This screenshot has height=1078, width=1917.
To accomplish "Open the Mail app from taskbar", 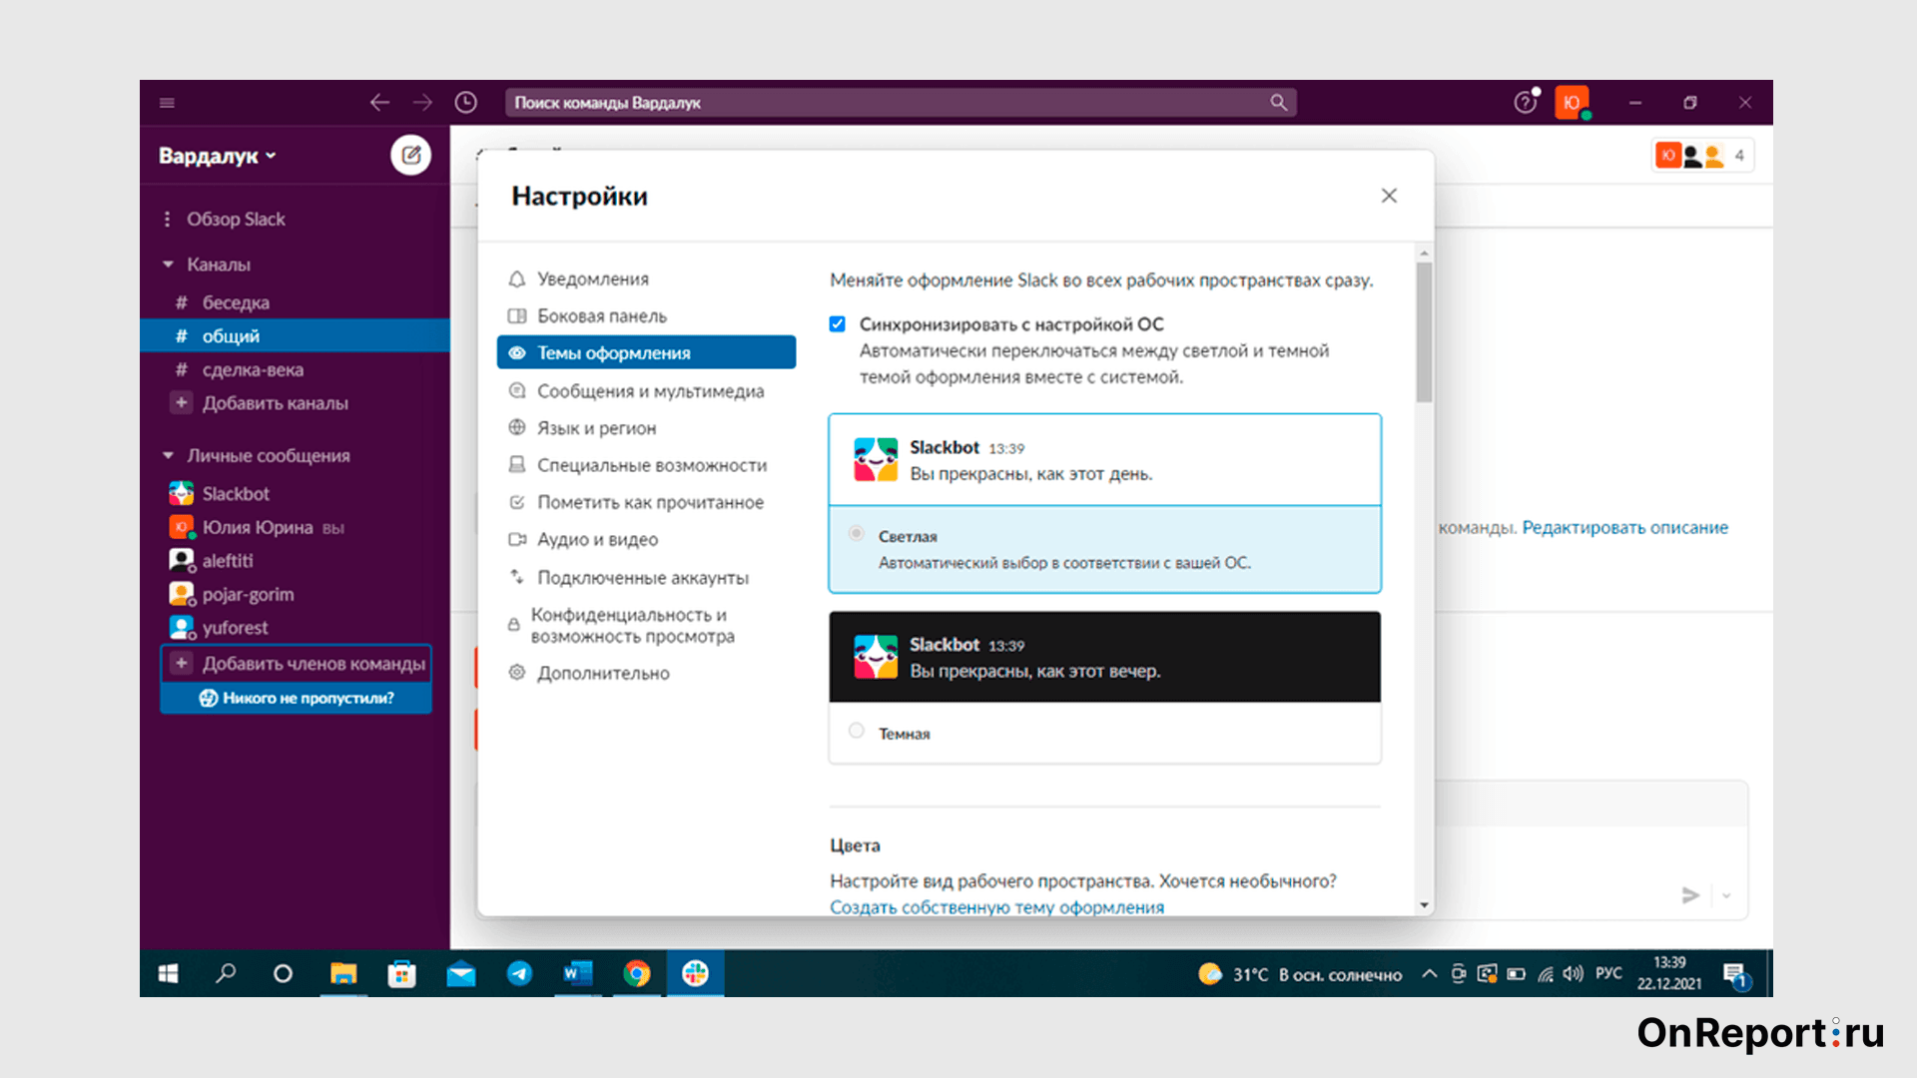I will point(460,973).
